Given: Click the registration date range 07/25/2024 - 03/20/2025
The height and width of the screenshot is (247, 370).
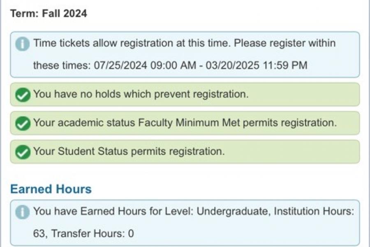Looking at the screenshot, I should tap(200, 65).
